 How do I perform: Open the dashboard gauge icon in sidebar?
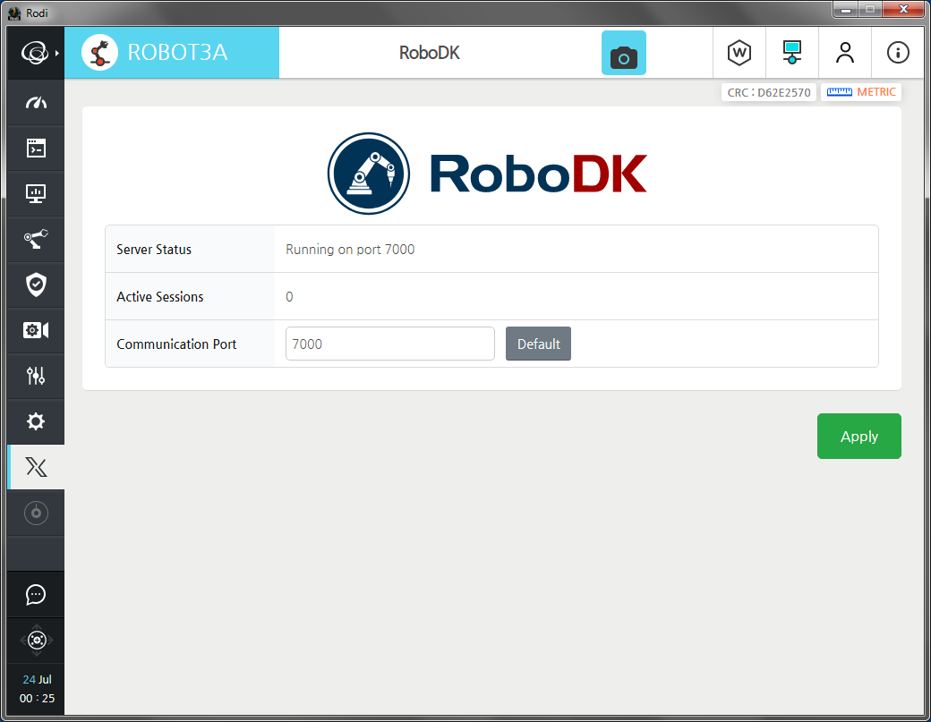36,103
